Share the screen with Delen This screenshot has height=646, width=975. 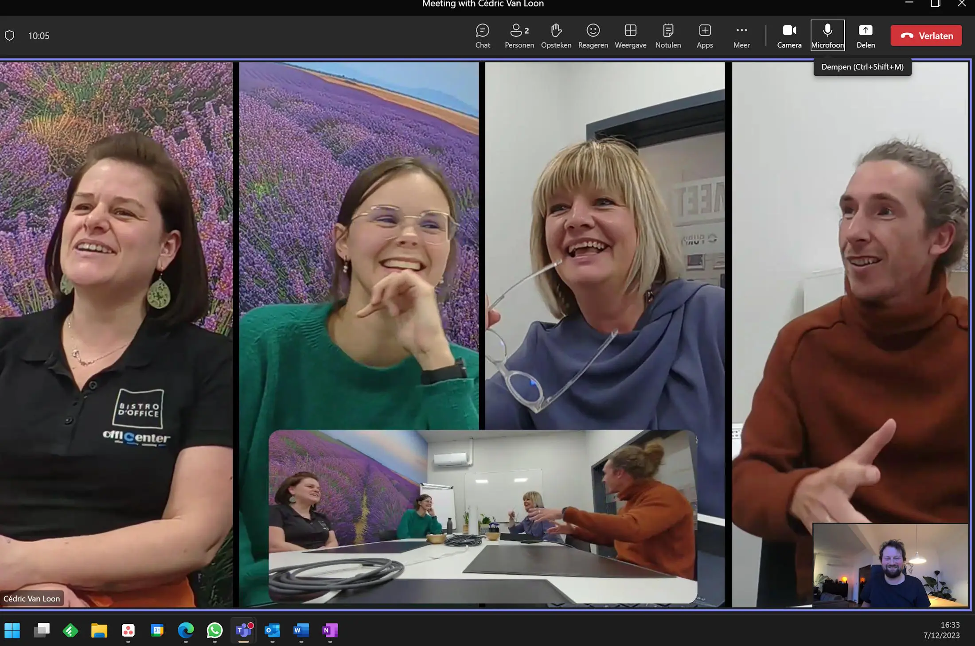pos(865,35)
